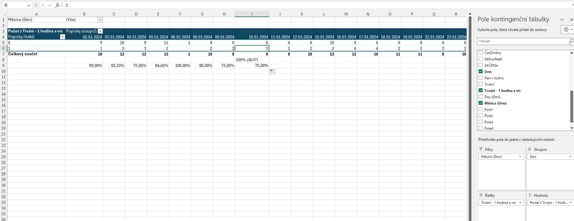
Task: Click the search magnifier icon in field list
Action: point(571,41)
